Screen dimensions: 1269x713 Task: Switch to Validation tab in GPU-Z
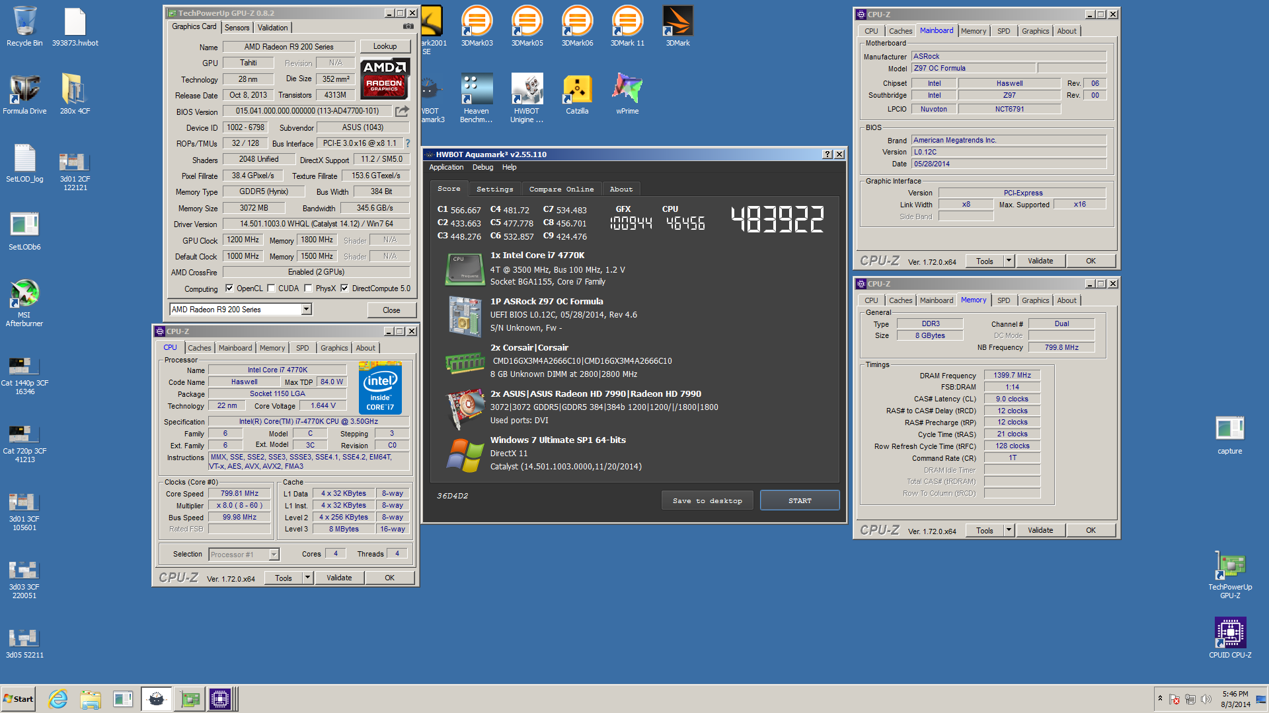point(272,28)
